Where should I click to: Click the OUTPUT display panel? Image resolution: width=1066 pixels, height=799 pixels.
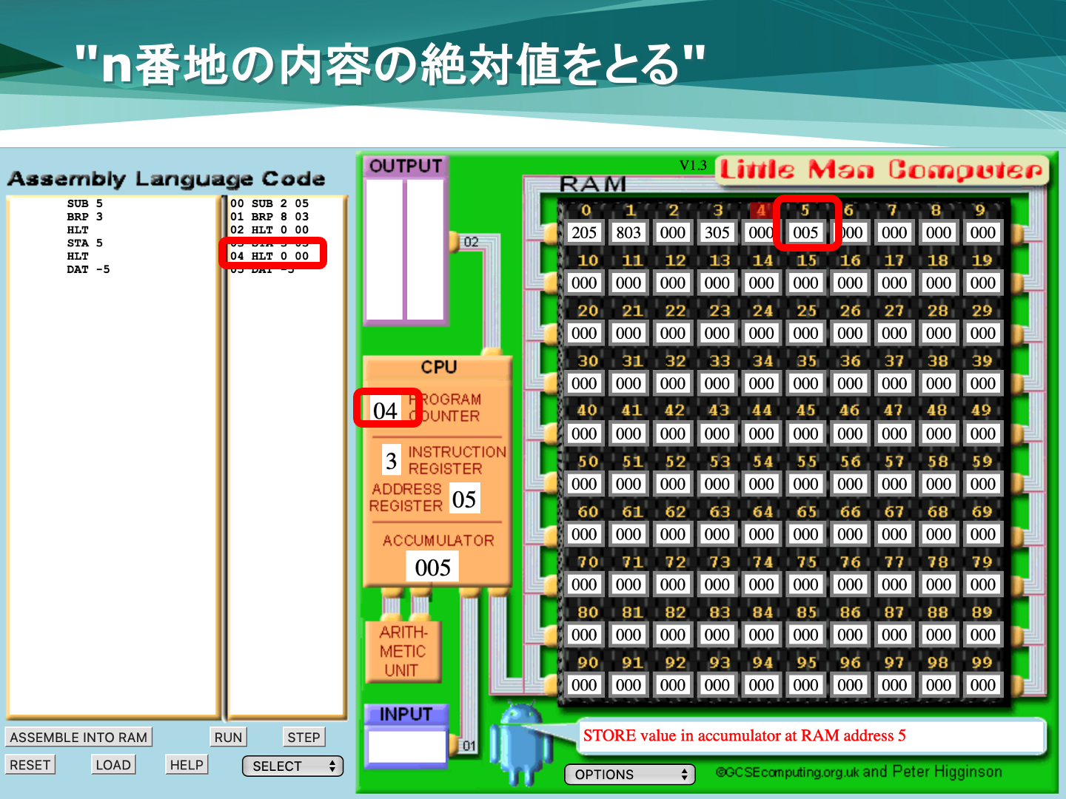click(x=405, y=249)
